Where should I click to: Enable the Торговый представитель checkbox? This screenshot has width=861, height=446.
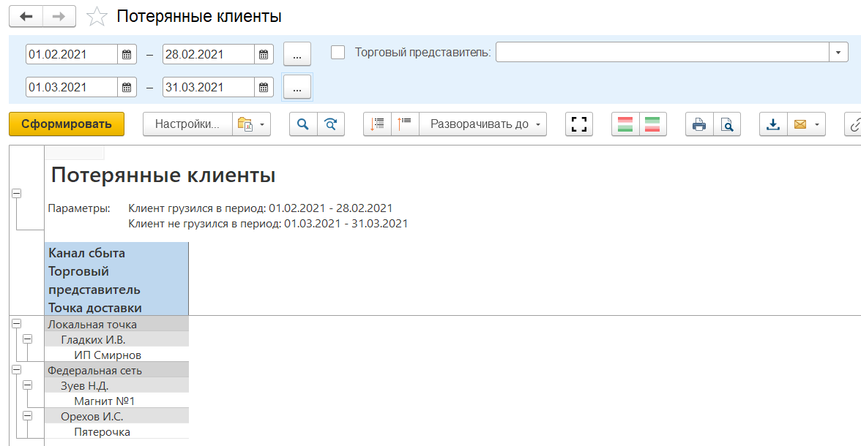338,53
